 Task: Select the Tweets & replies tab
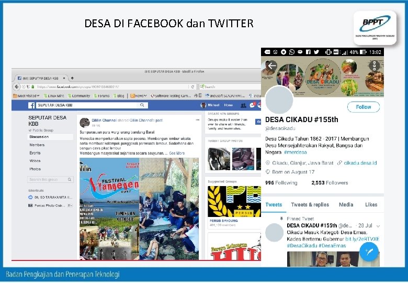pyautogui.click(x=310, y=204)
